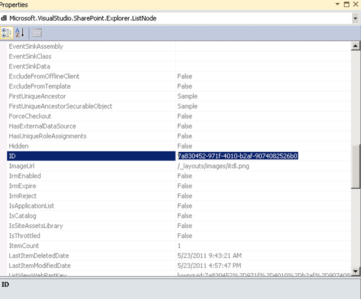Select the ItemCount property
The width and height of the screenshot is (361, 299).
click(x=24, y=246)
